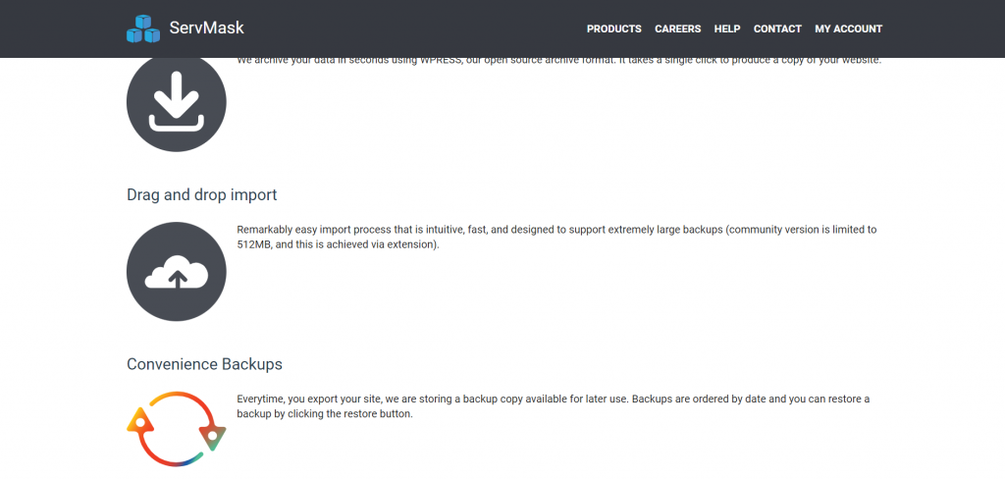Open MY ACCOUNT from the header

click(849, 28)
